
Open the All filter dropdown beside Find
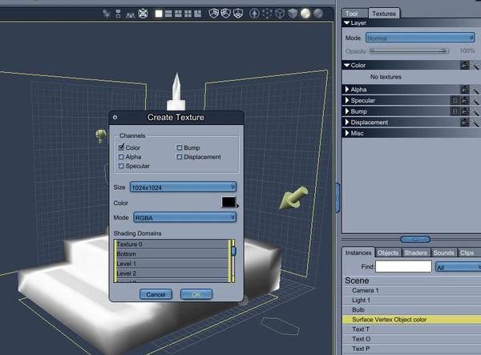[459, 267]
